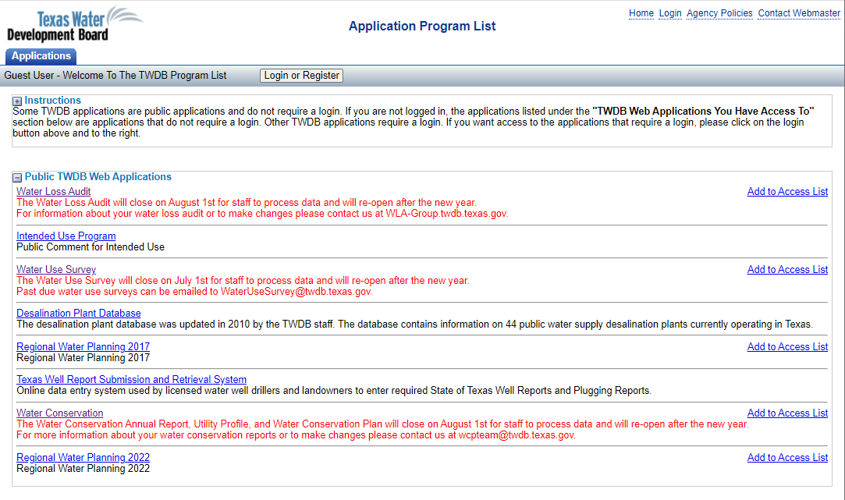Click the Online data entry system description
Screen dimensions: 845x500
tap(334, 391)
